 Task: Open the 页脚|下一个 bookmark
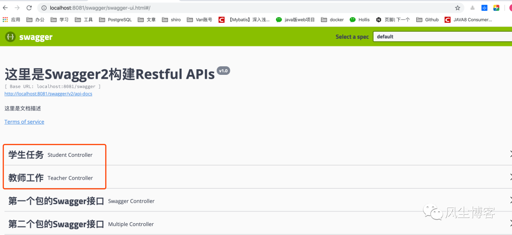point(393,19)
